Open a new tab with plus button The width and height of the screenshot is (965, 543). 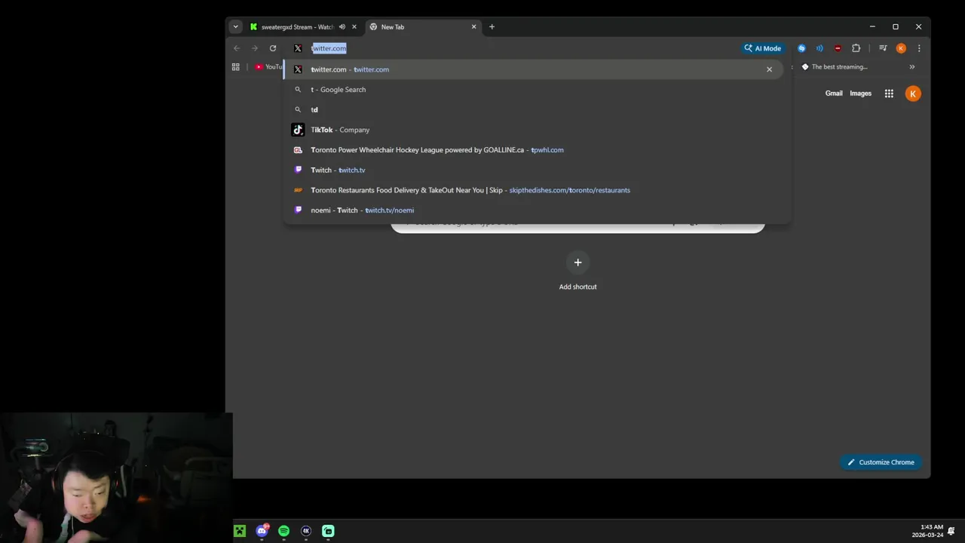(492, 26)
